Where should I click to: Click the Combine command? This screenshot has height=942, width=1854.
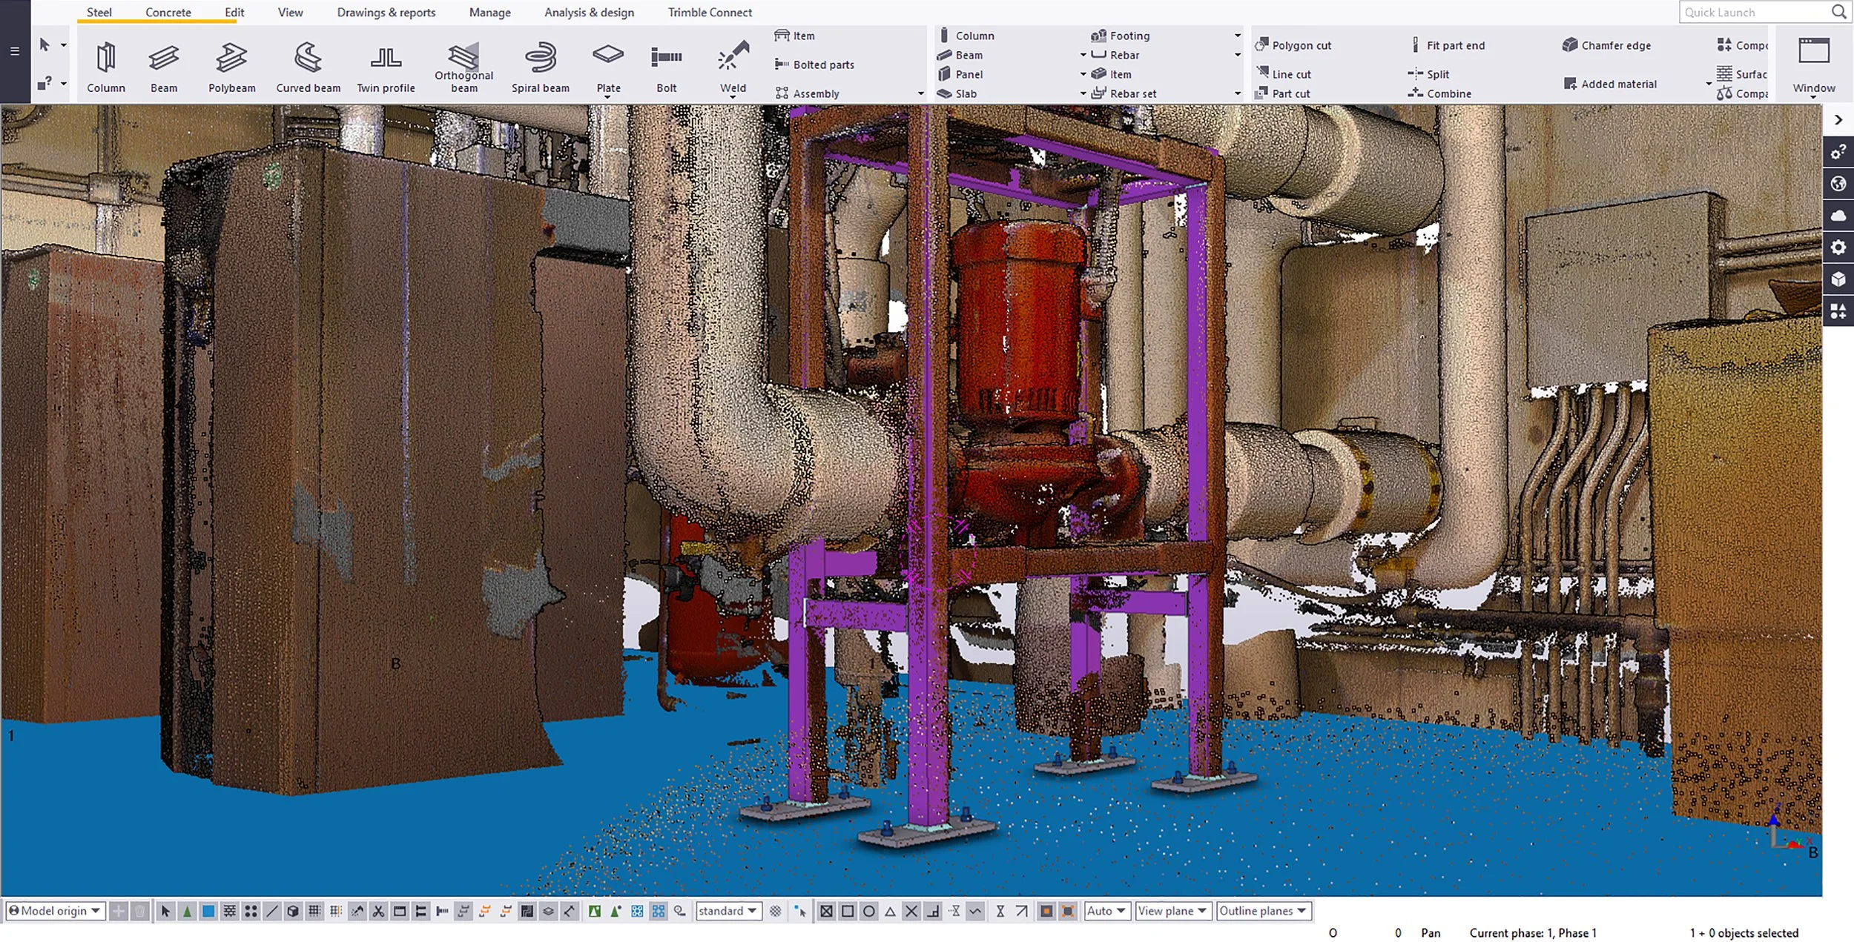pos(1445,93)
